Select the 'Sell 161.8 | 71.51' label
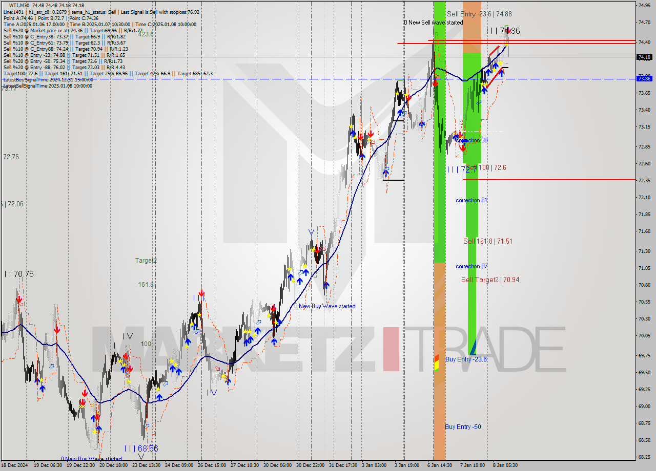The image size is (656, 471). tap(488, 241)
